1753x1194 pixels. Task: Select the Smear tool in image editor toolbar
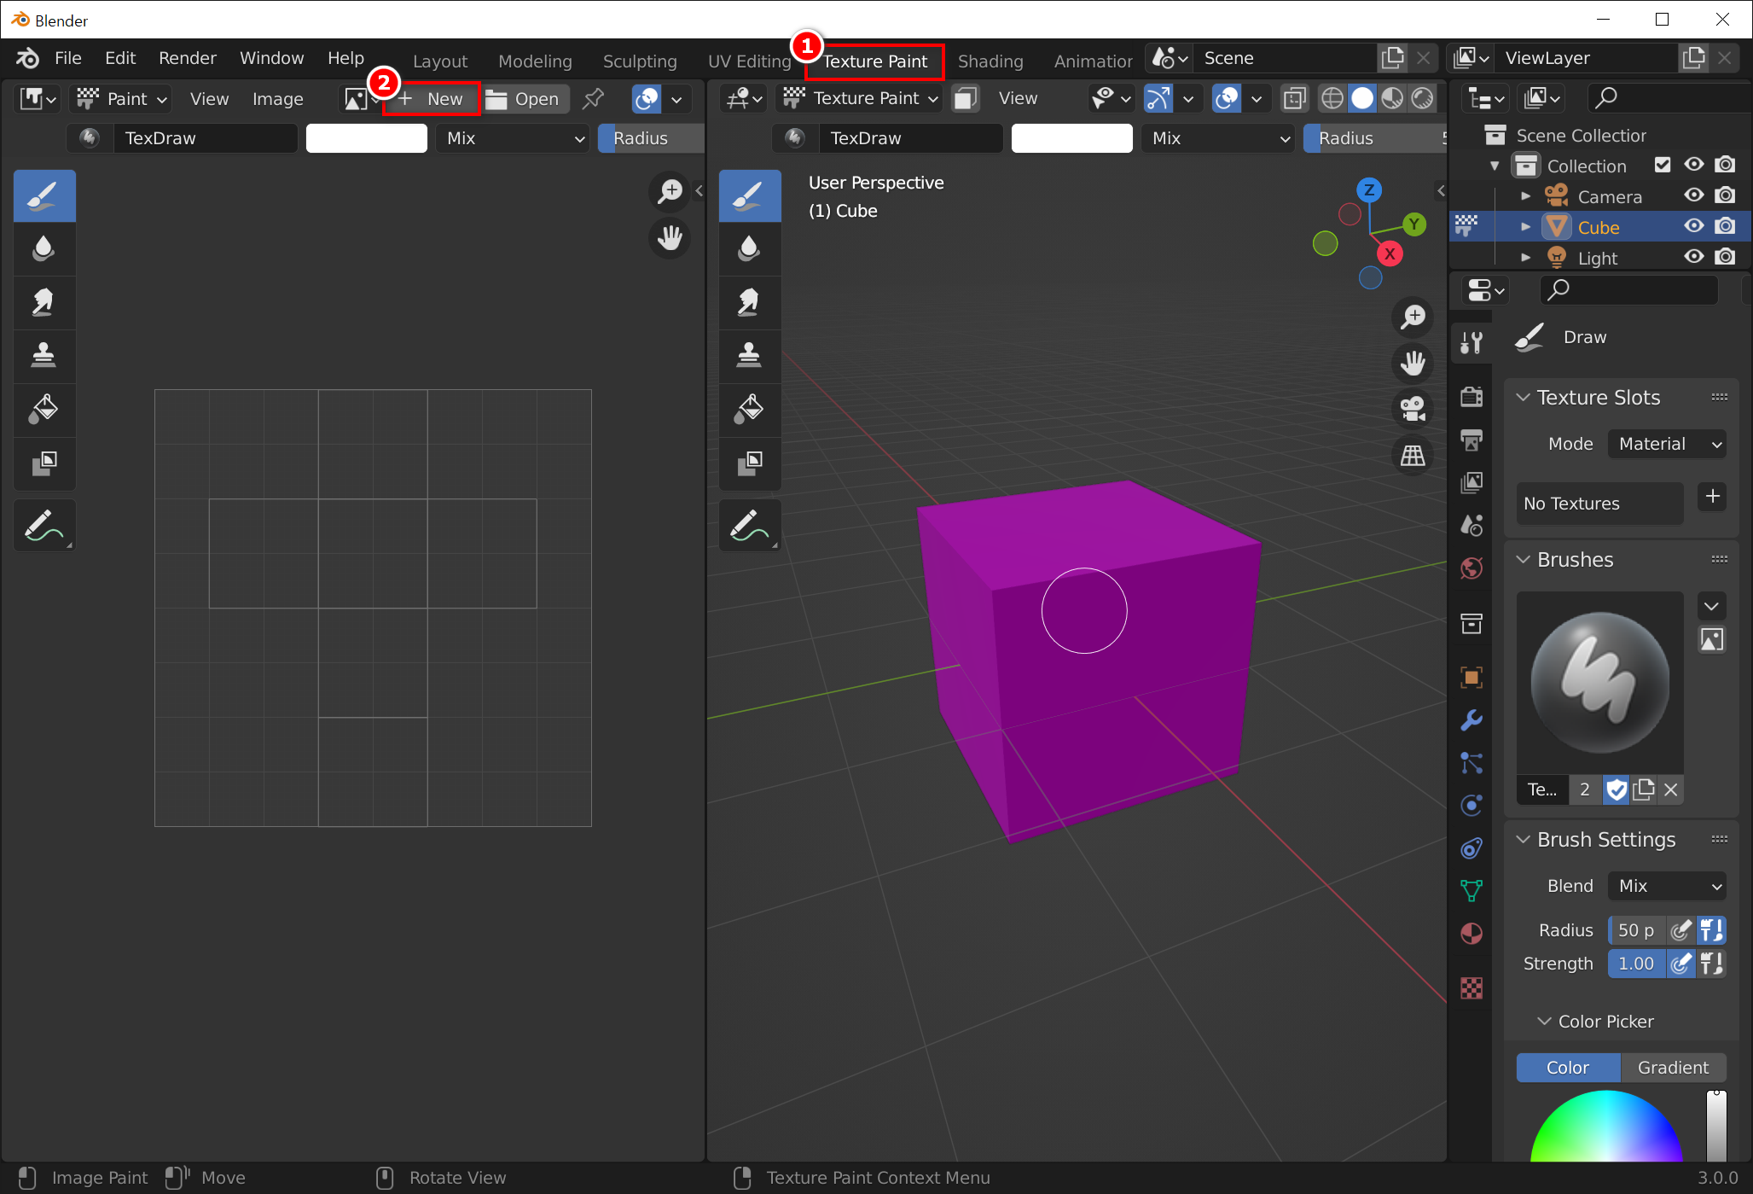pyautogui.click(x=44, y=302)
